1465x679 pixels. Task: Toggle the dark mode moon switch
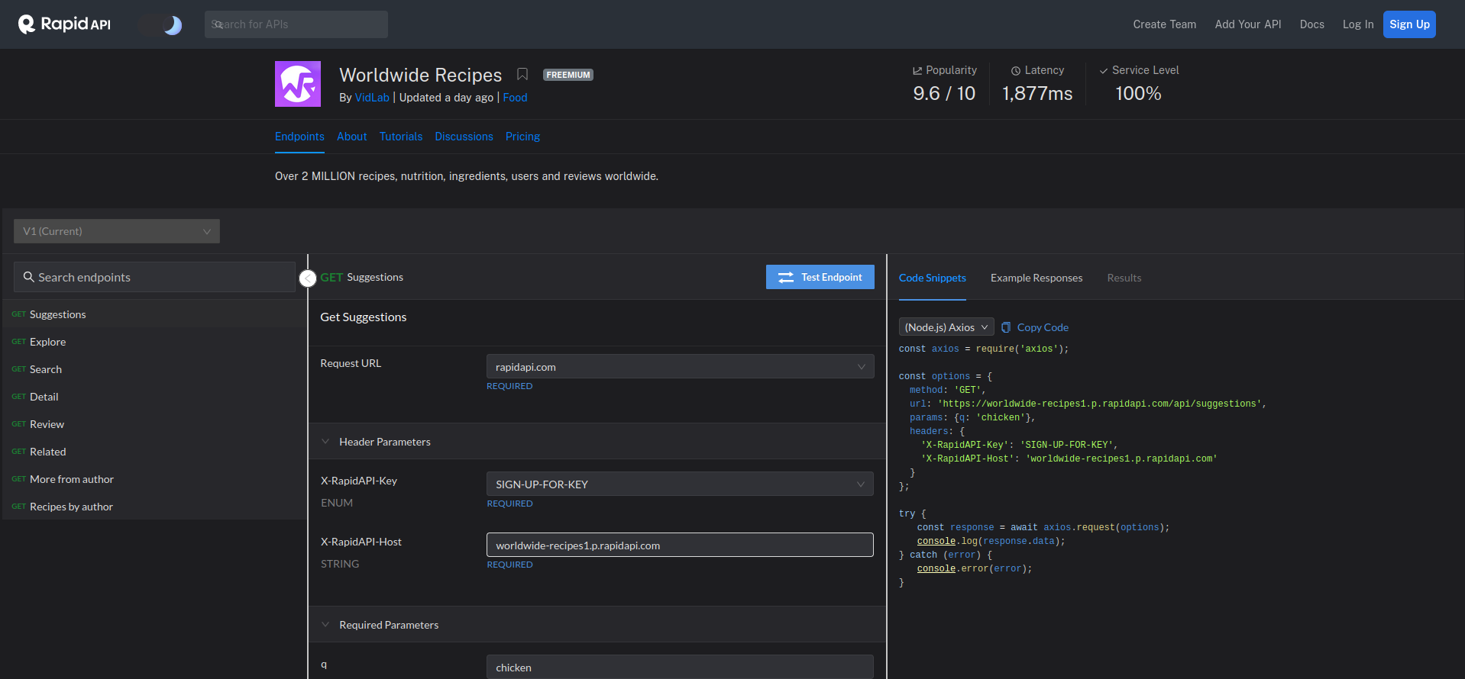pos(161,25)
